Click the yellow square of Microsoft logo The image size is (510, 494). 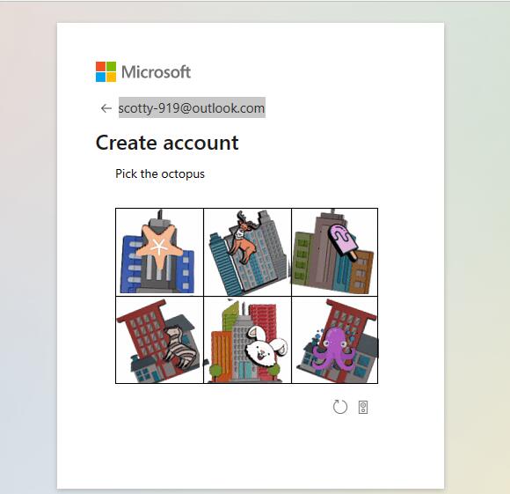(112, 77)
